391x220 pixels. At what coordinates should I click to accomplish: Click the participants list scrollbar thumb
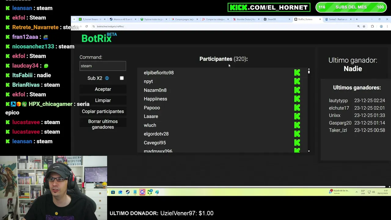[x=309, y=71]
